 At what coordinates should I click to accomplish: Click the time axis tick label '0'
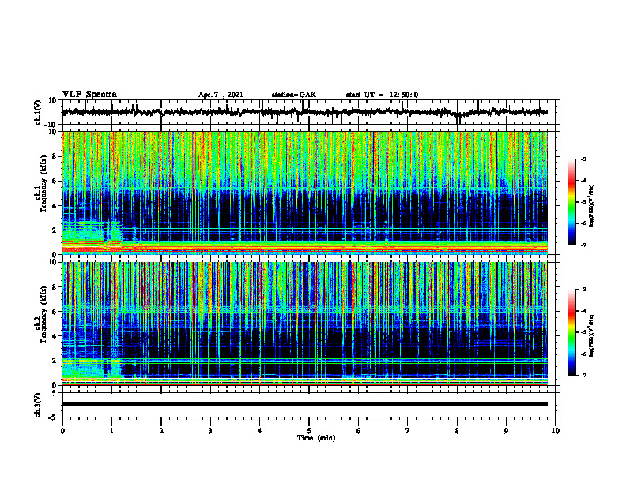point(62,431)
